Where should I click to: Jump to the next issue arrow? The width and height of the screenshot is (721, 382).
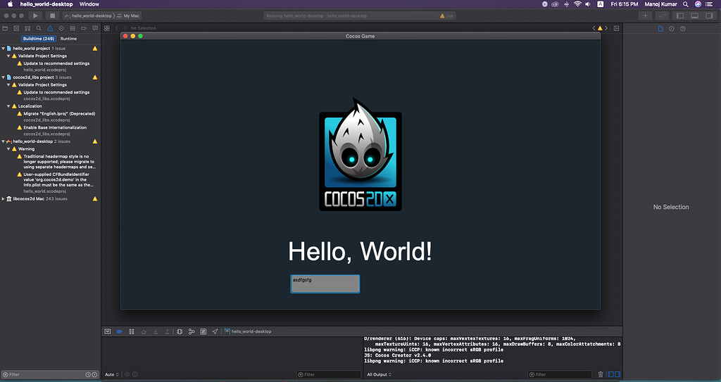point(606,28)
